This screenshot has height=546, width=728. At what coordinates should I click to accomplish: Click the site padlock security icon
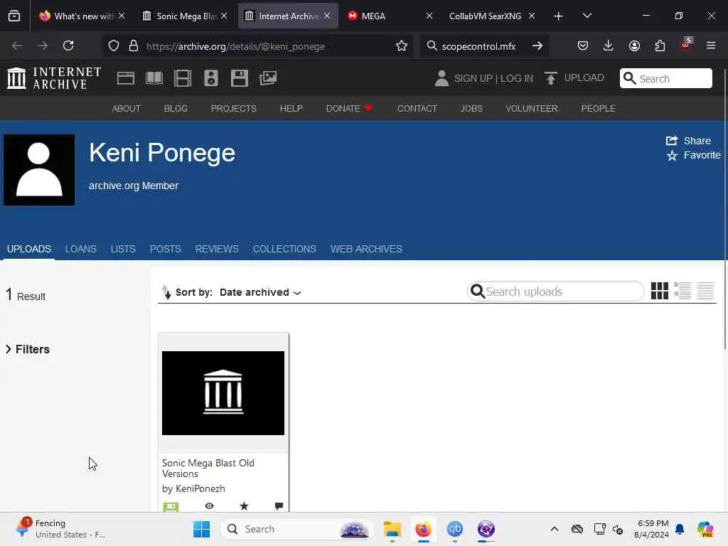pyautogui.click(x=134, y=45)
